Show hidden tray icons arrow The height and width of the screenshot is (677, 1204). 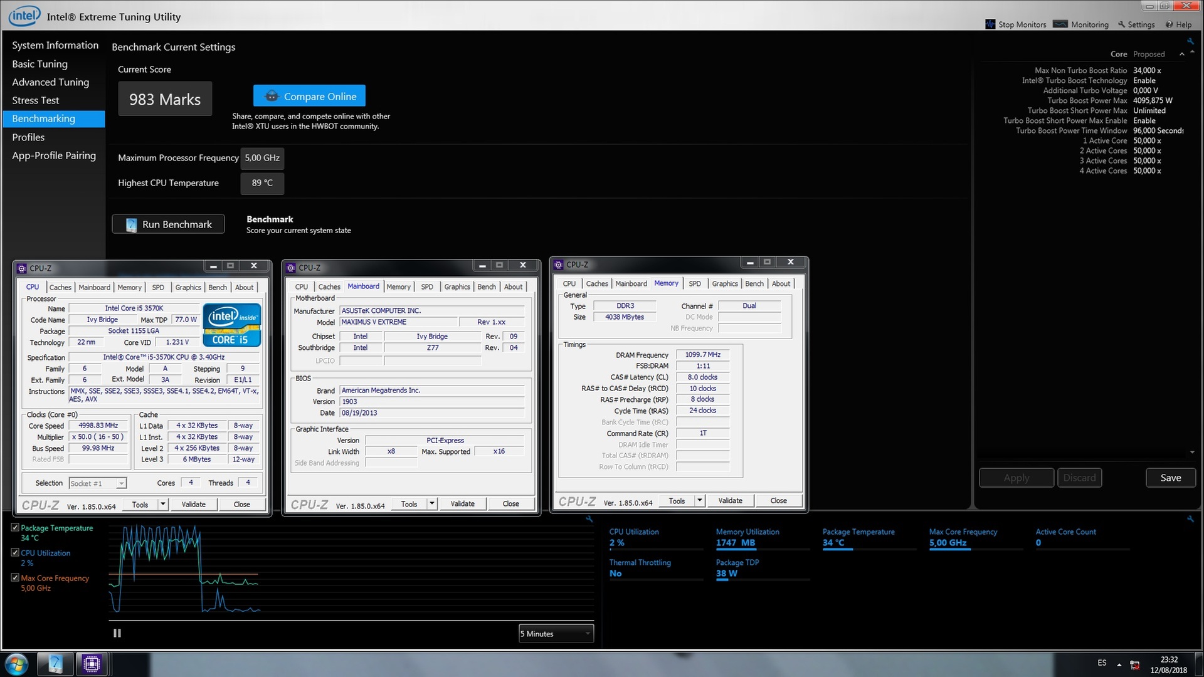click(x=1119, y=664)
